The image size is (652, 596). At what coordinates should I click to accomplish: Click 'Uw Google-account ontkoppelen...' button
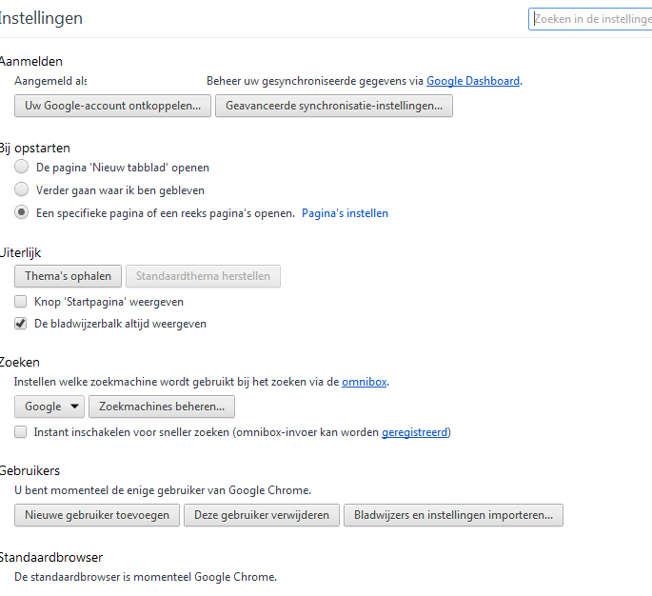pos(112,106)
